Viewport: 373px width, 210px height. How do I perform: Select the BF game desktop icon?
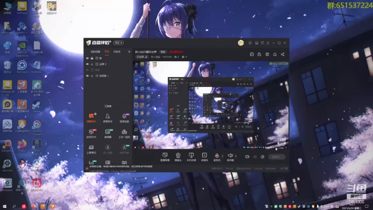point(52,8)
